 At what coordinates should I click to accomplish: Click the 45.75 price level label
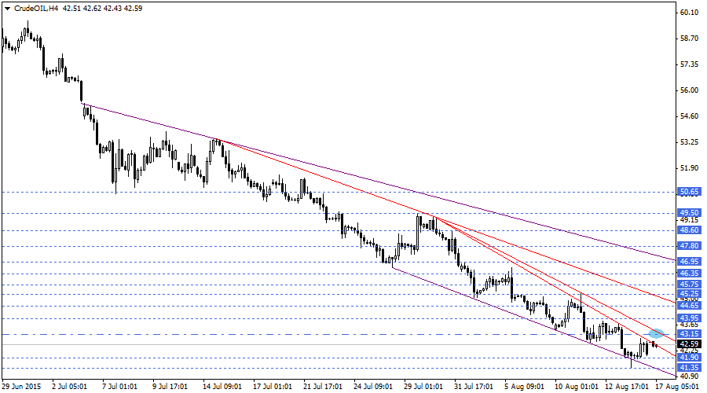point(689,285)
